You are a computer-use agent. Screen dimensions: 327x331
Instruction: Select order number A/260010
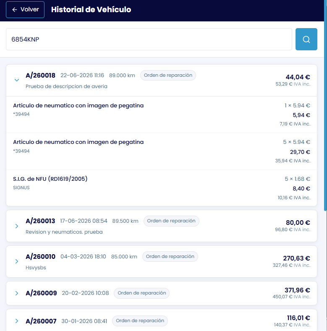coord(40,257)
